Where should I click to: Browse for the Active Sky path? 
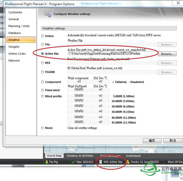click(x=167, y=54)
